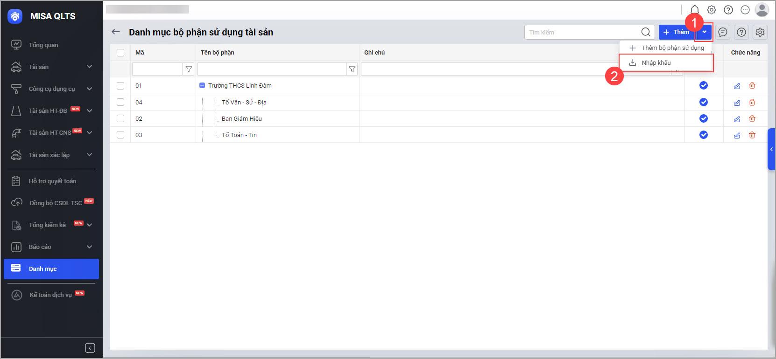Collapse the Trường THCS Linh Đàm tree node

coord(202,86)
